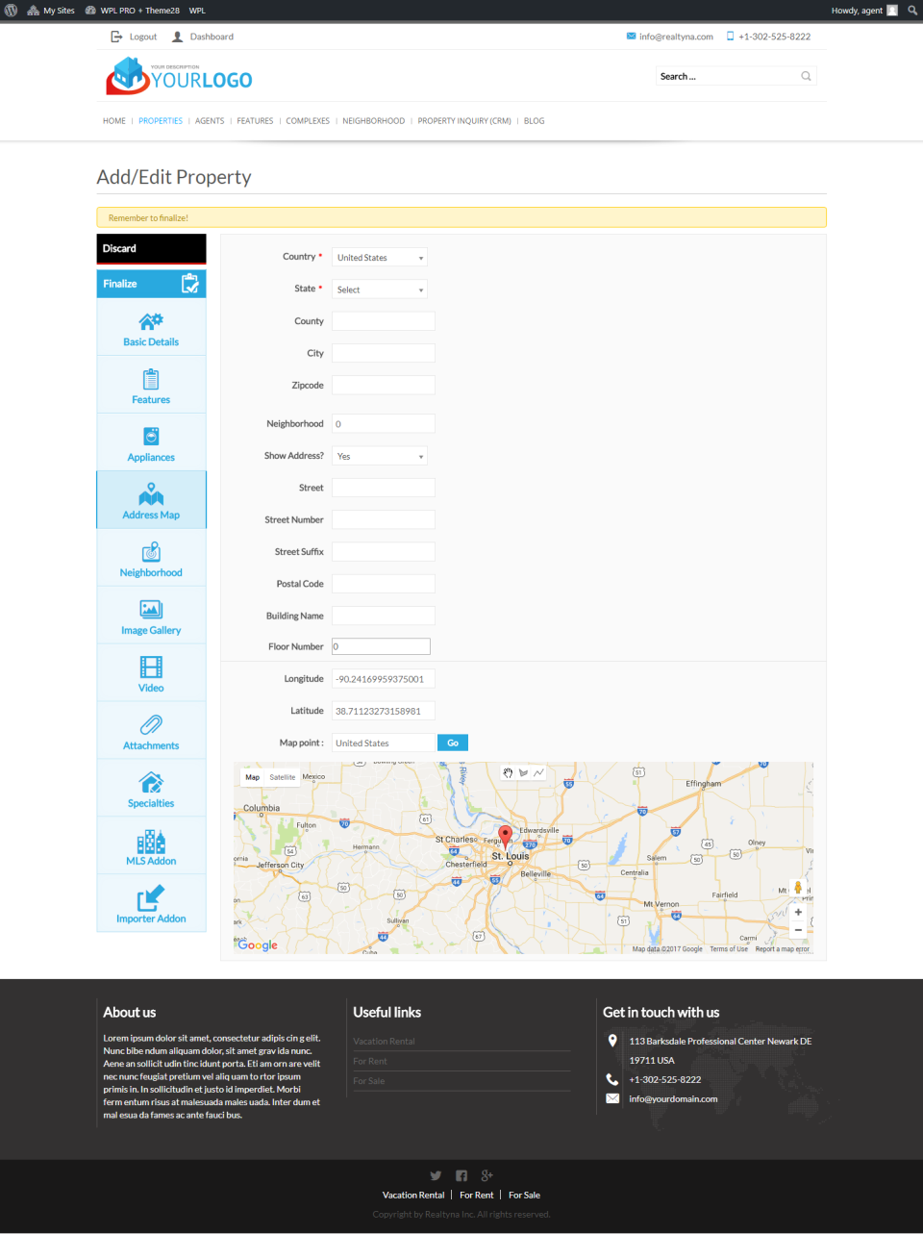923x1234 pixels.
Task: Open the Neighborhood section in sidebar
Action: (151, 558)
